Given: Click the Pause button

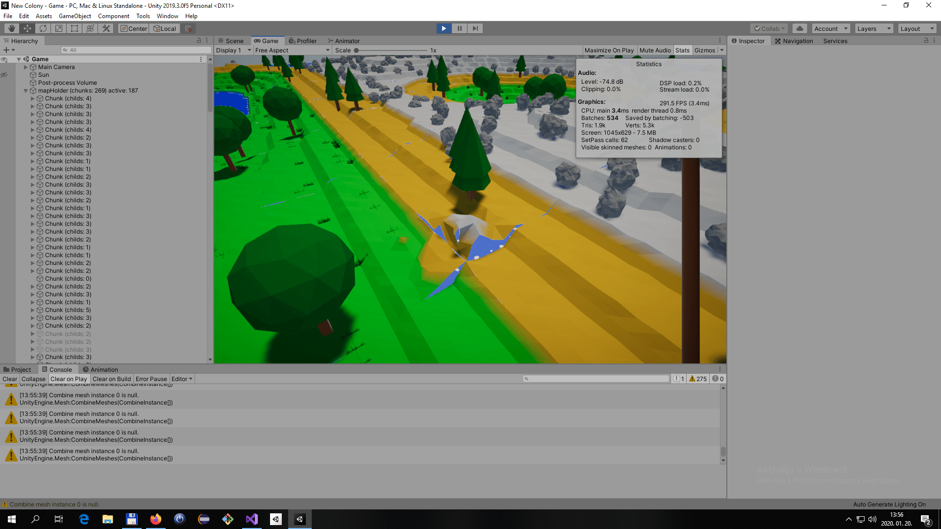Looking at the screenshot, I should tap(459, 28).
